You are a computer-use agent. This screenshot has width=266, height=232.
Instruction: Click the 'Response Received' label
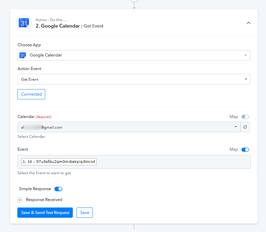point(44,200)
